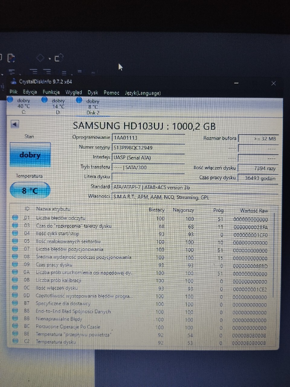Click the Tryb transferu field SATA/300
This screenshot has height=387, width=290.
click(x=148, y=167)
